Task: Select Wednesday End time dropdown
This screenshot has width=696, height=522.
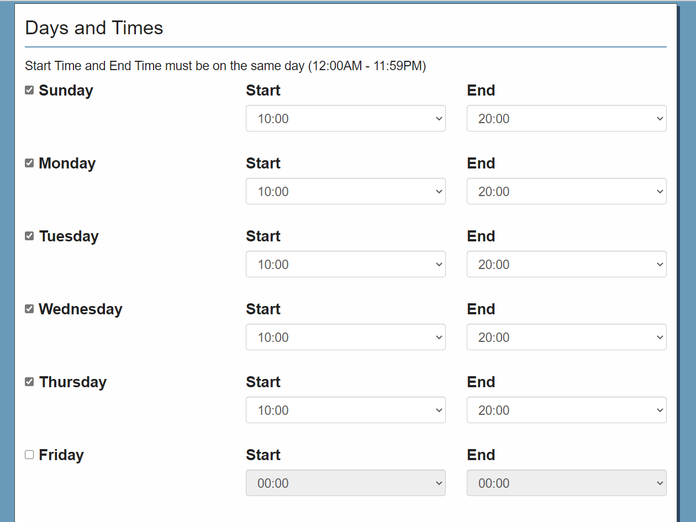Action: 566,338
